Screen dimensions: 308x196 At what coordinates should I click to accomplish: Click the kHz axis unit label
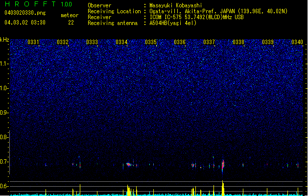(x=4, y=40)
